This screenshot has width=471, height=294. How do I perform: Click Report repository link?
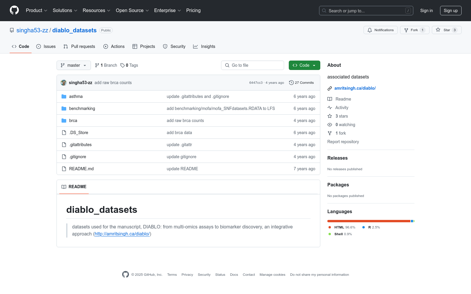pyautogui.click(x=343, y=142)
